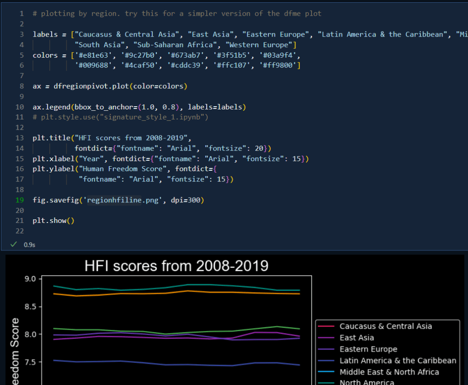468x385 pixels.
Task: Click the chart title HFI scores from 2008-2019
Action: 176,266
